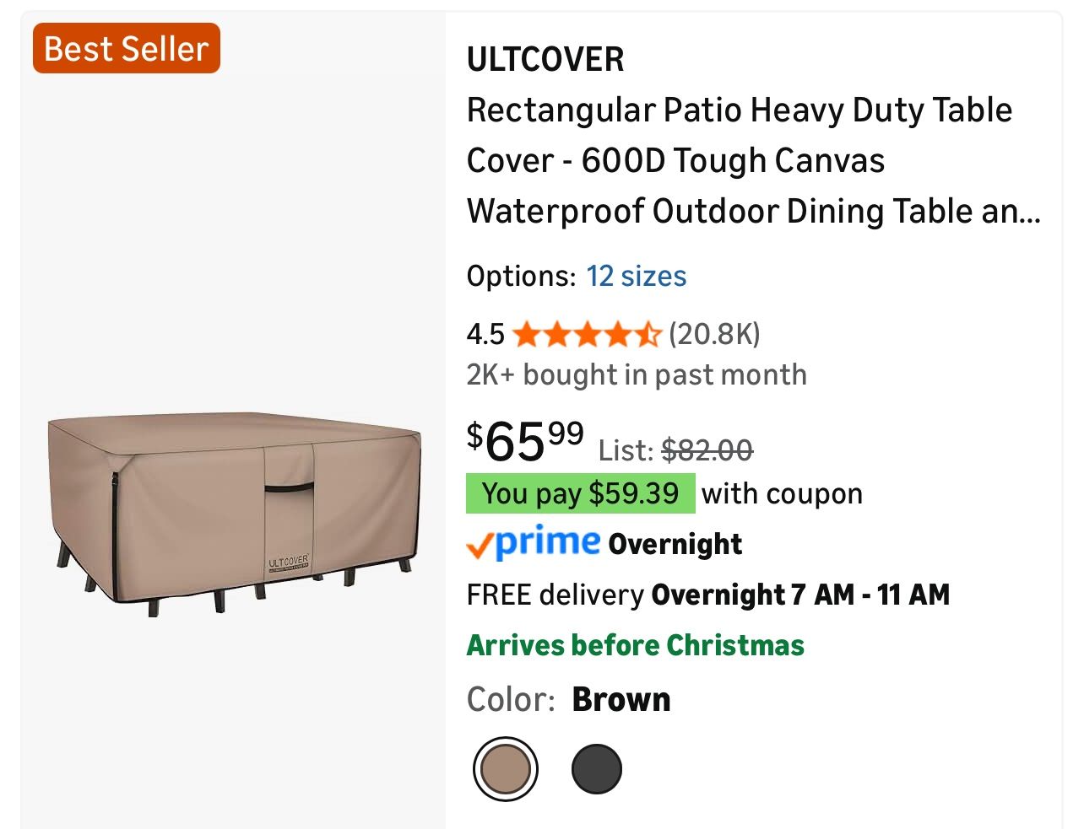Open the 12 sizes options link
This screenshot has height=829, width=1084.
click(x=637, y=276)
